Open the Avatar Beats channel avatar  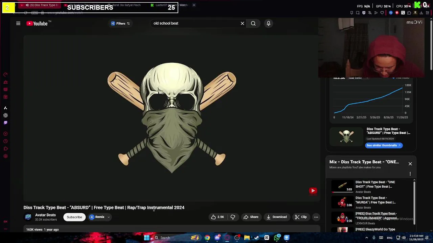pos(28,217)
